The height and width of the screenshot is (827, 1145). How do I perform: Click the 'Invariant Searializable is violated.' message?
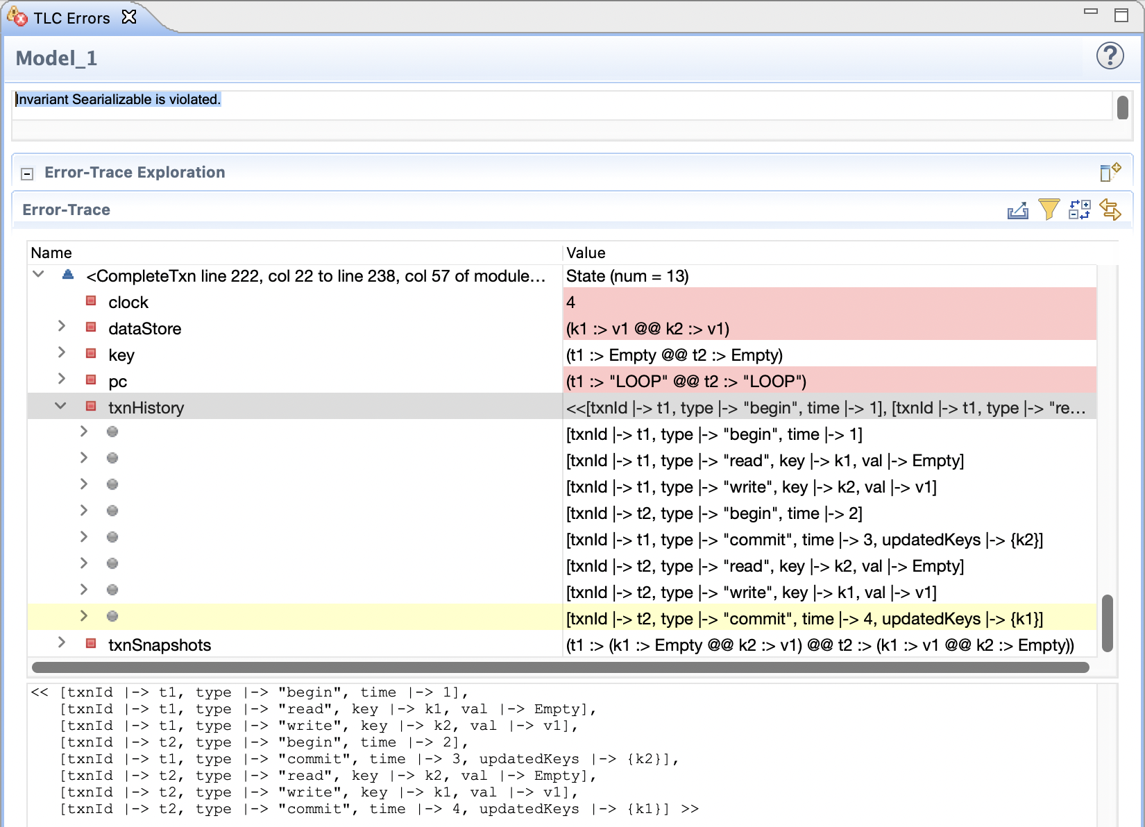click(118, 99)
